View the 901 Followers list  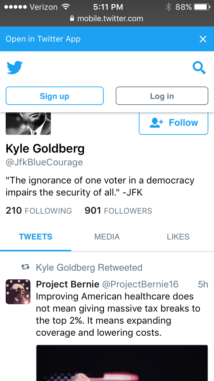[118, 211]
